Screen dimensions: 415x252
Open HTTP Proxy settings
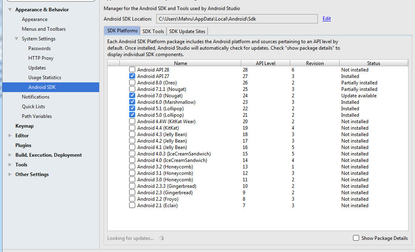[41, 58]
